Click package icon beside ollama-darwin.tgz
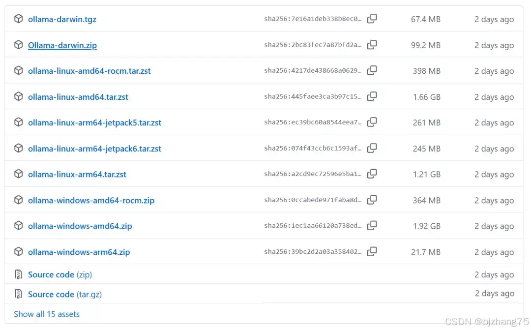The image size is (531, 330). tap(19, 19)
